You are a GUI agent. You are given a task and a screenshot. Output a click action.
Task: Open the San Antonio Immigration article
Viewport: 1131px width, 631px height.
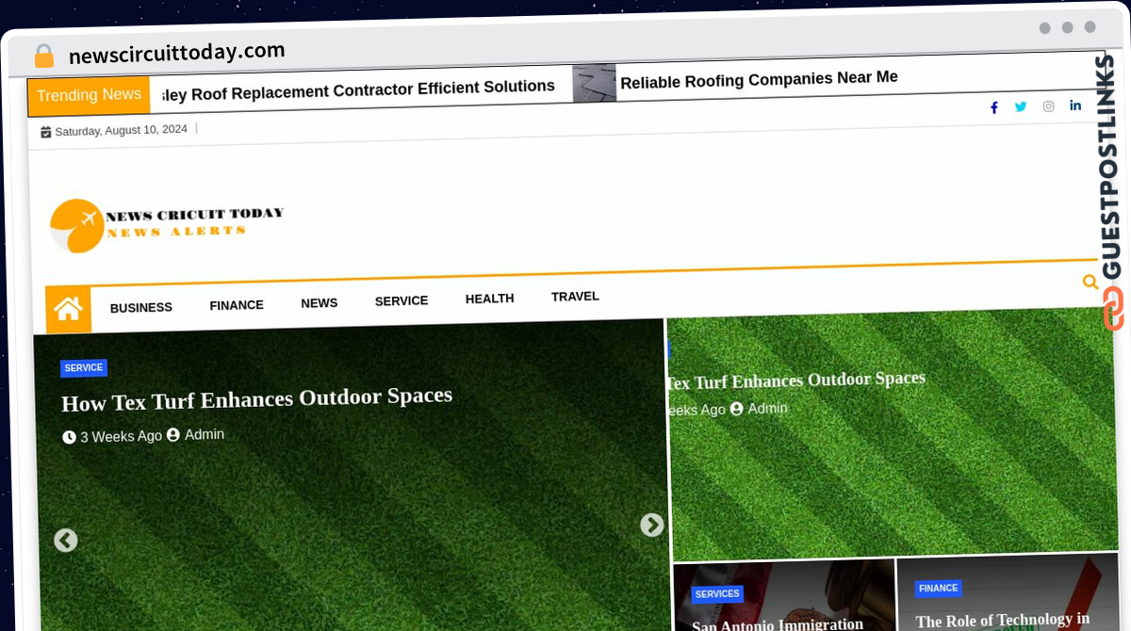tap(778, 624)
